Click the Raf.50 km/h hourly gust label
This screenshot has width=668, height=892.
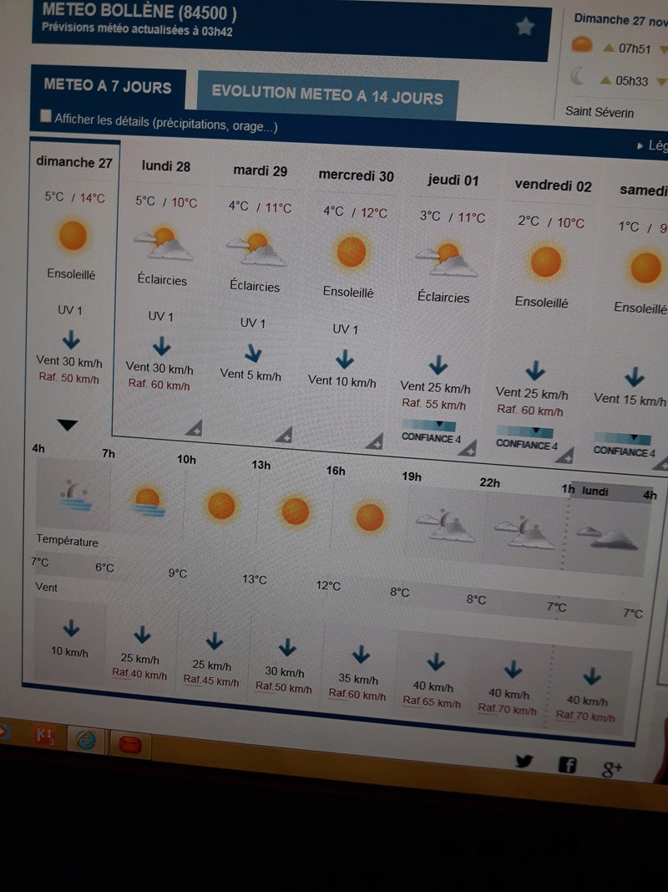click(x=283, y=687)
